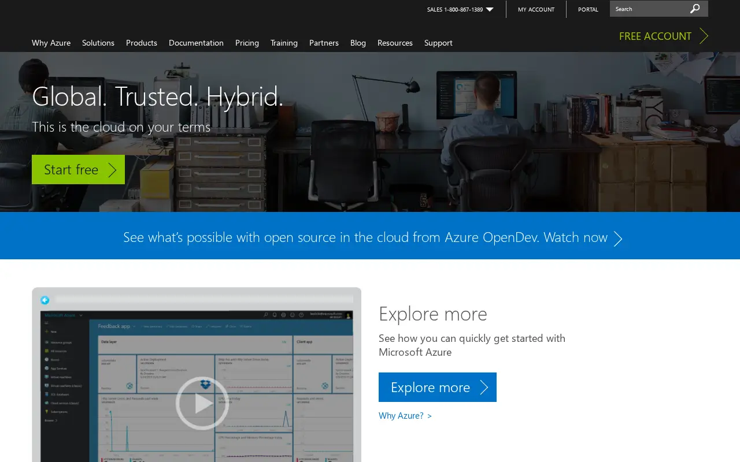
Task: Open Training menu item
Action: [284, 43]
